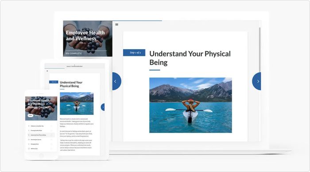Click the phone's 'Employee Health and Wellness' title

point(39,104)
